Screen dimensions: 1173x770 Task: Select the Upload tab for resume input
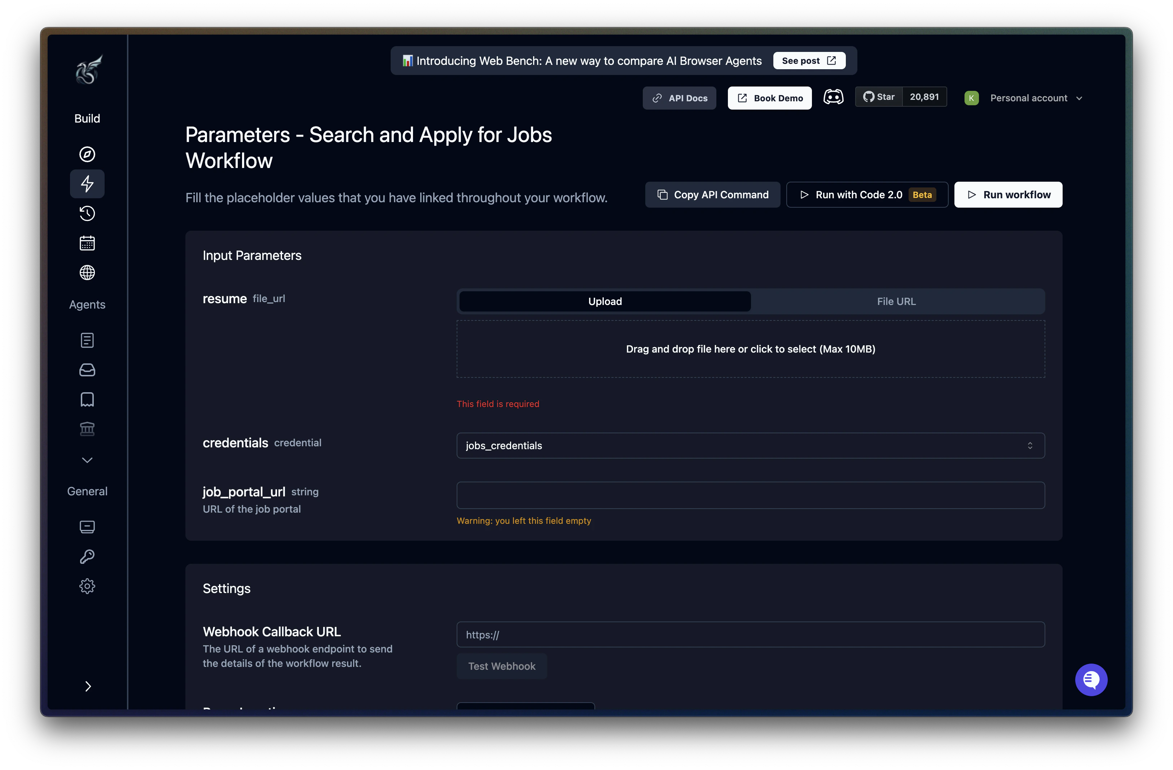[605, 301]
